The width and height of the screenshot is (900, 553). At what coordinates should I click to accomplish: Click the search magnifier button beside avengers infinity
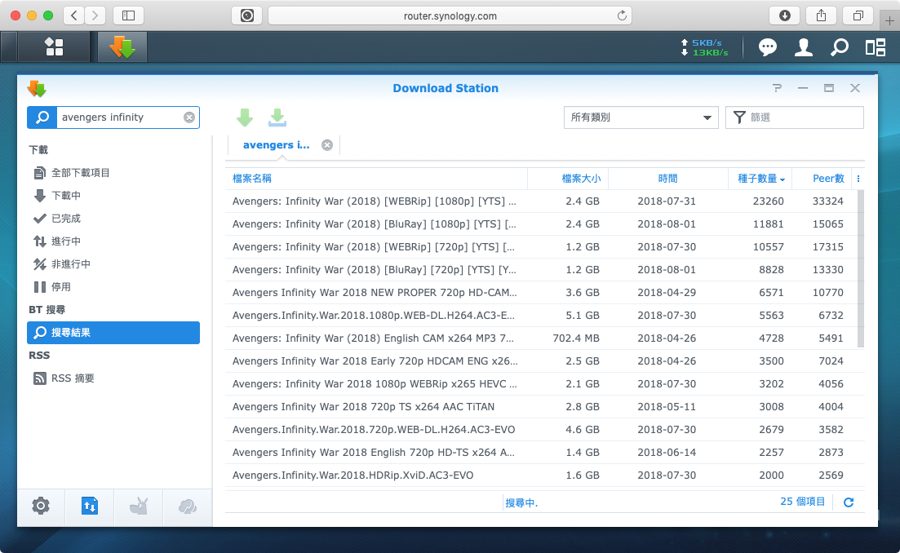[42, 117]
